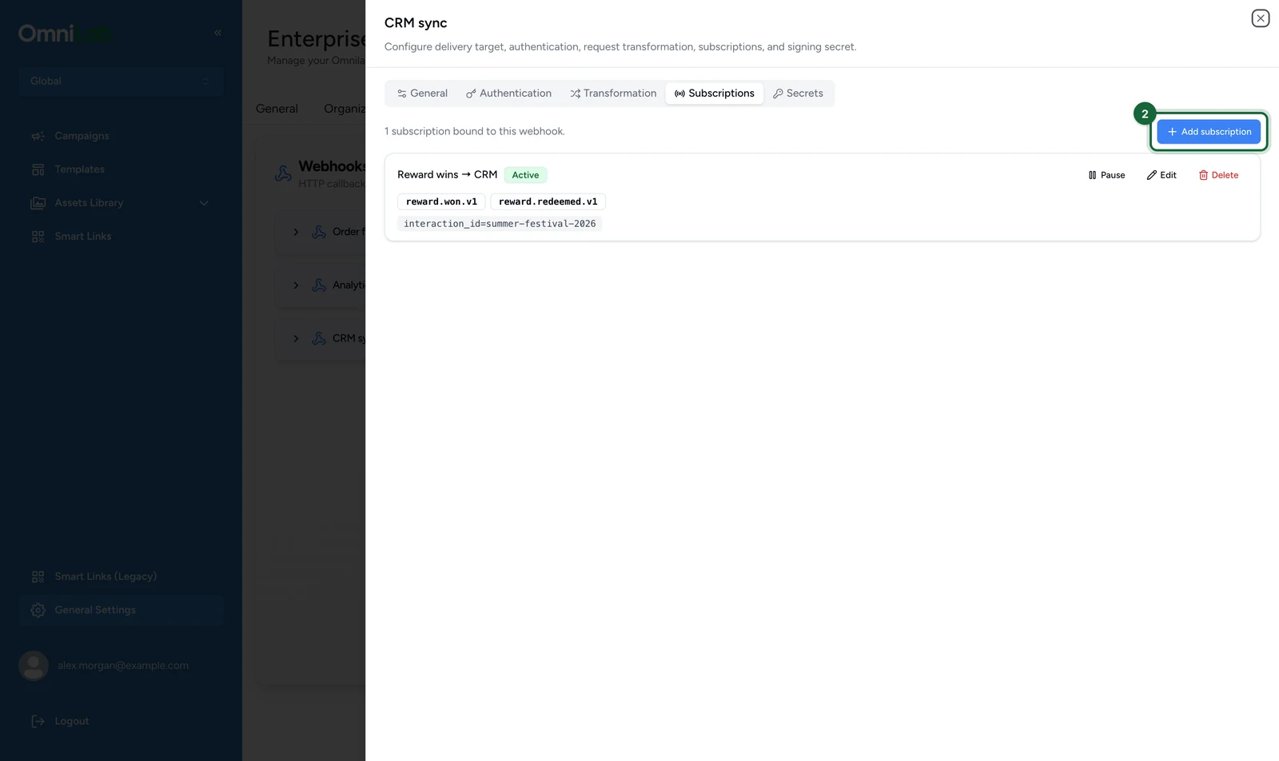Click the General Settings gear icon
The image size is (1279, 761).
coord(38,610)
